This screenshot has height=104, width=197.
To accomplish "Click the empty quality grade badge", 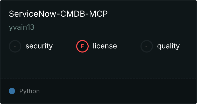I will 147,46.
